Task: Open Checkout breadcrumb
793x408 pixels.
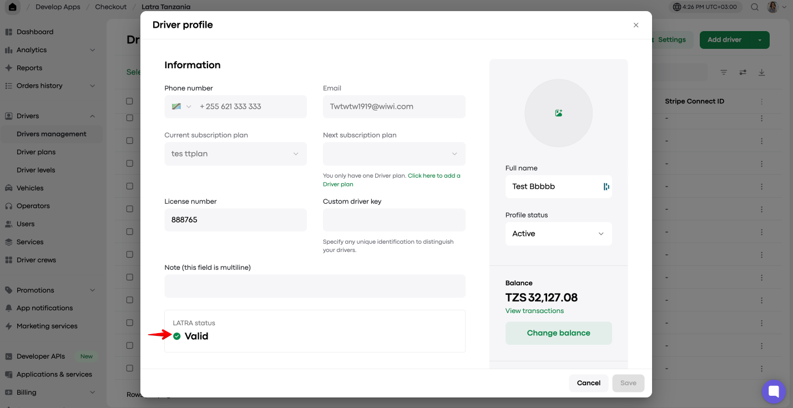Action: (x=111, y=7)
